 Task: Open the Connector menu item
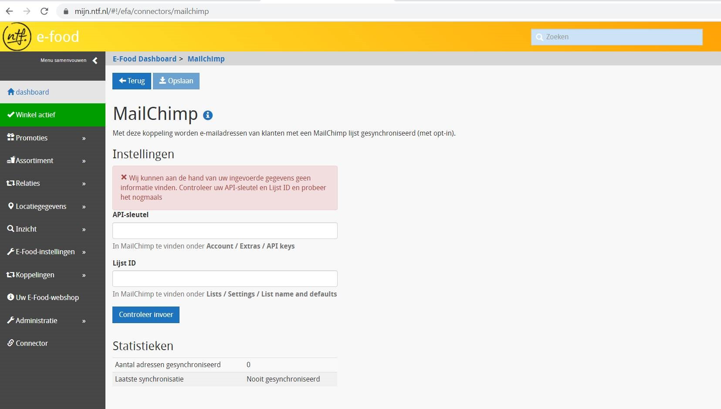53,343
